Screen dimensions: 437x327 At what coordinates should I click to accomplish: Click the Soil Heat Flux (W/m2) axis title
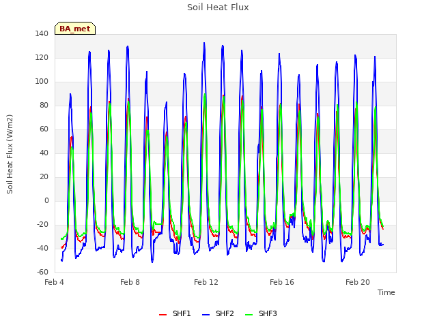[x=10, y=154]
